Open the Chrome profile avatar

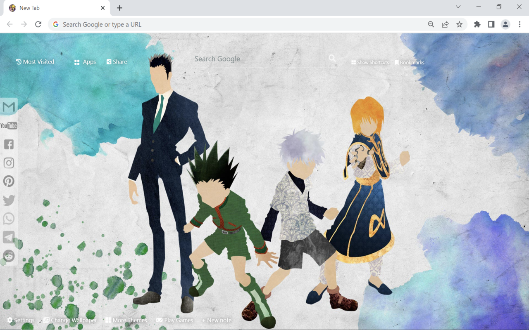(x=505, y=24)
